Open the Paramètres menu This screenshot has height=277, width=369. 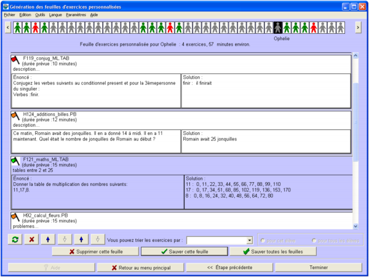click(x=76, y=14)
